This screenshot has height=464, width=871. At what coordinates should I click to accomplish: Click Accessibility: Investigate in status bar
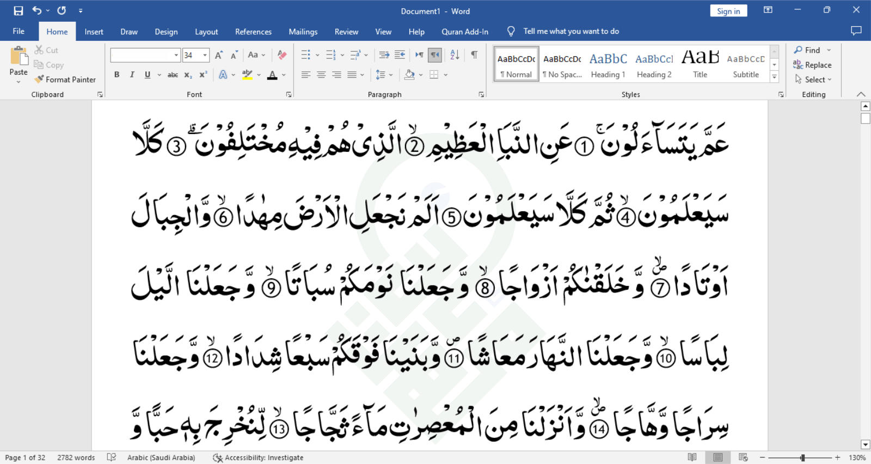click(258, 457)
